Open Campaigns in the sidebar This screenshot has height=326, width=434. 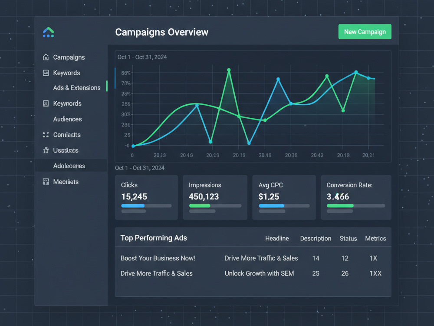69,57
